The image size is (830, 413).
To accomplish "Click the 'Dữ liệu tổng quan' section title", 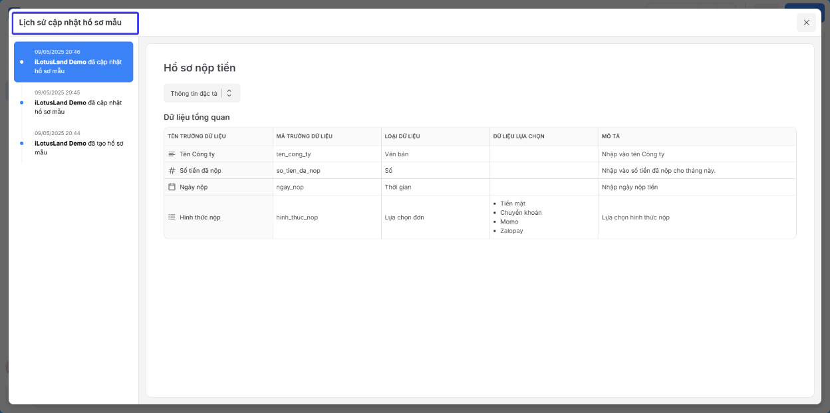I will point(197,117).
